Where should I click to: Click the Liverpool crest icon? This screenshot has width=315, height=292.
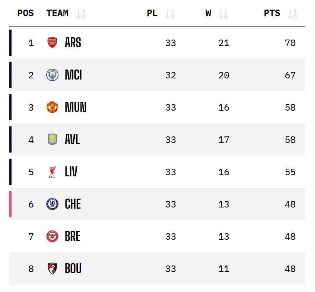coord(52,172)
